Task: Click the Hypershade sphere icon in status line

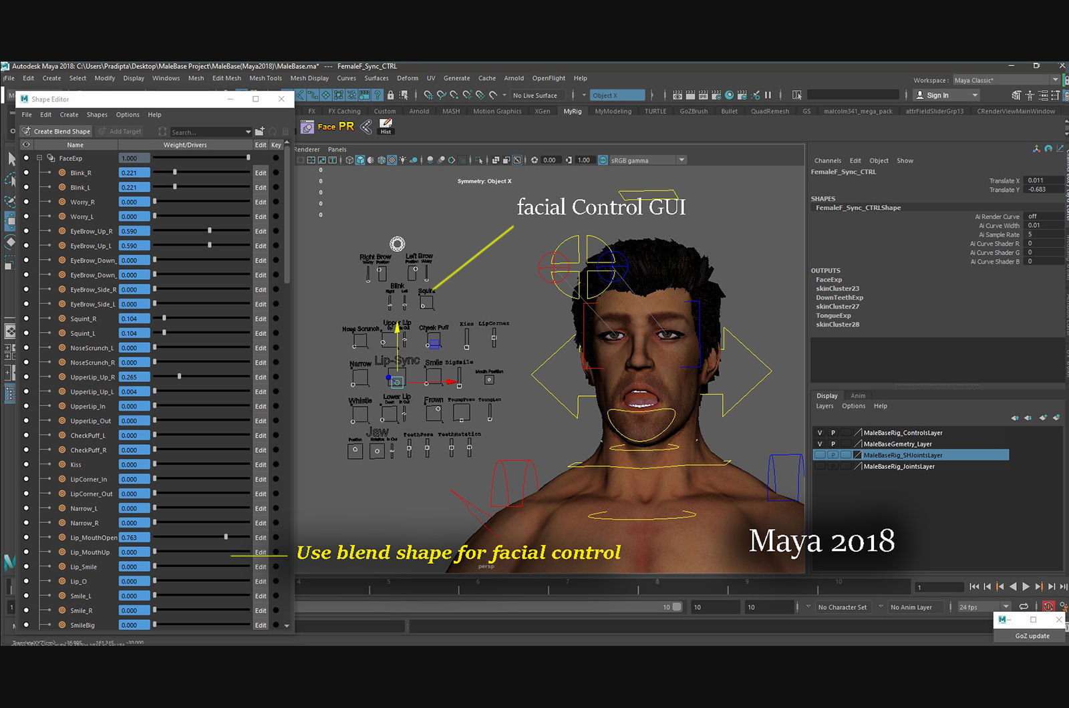Action: click(x=730, y=96)
